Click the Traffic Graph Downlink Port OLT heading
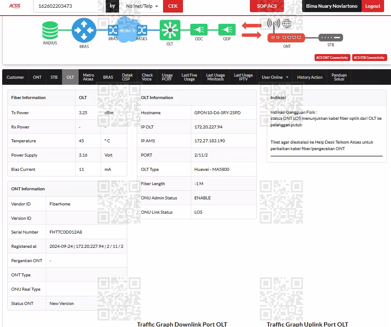The height and width of the screenshot is (327, 391). [182, 324]
